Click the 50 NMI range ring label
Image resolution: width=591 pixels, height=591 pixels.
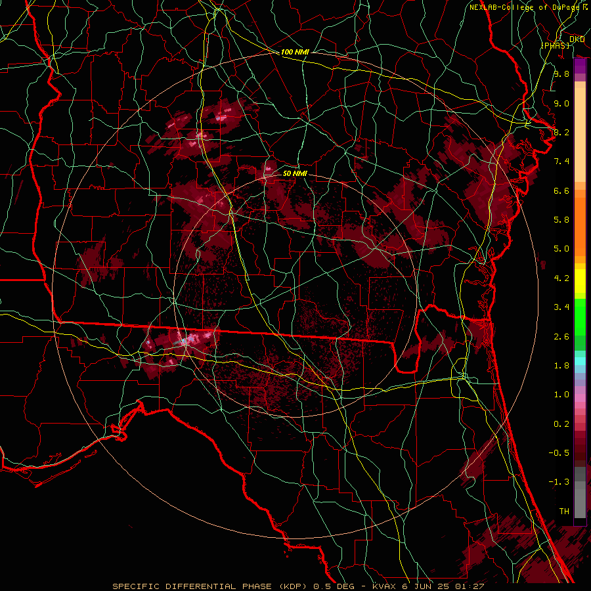point(295,173)
